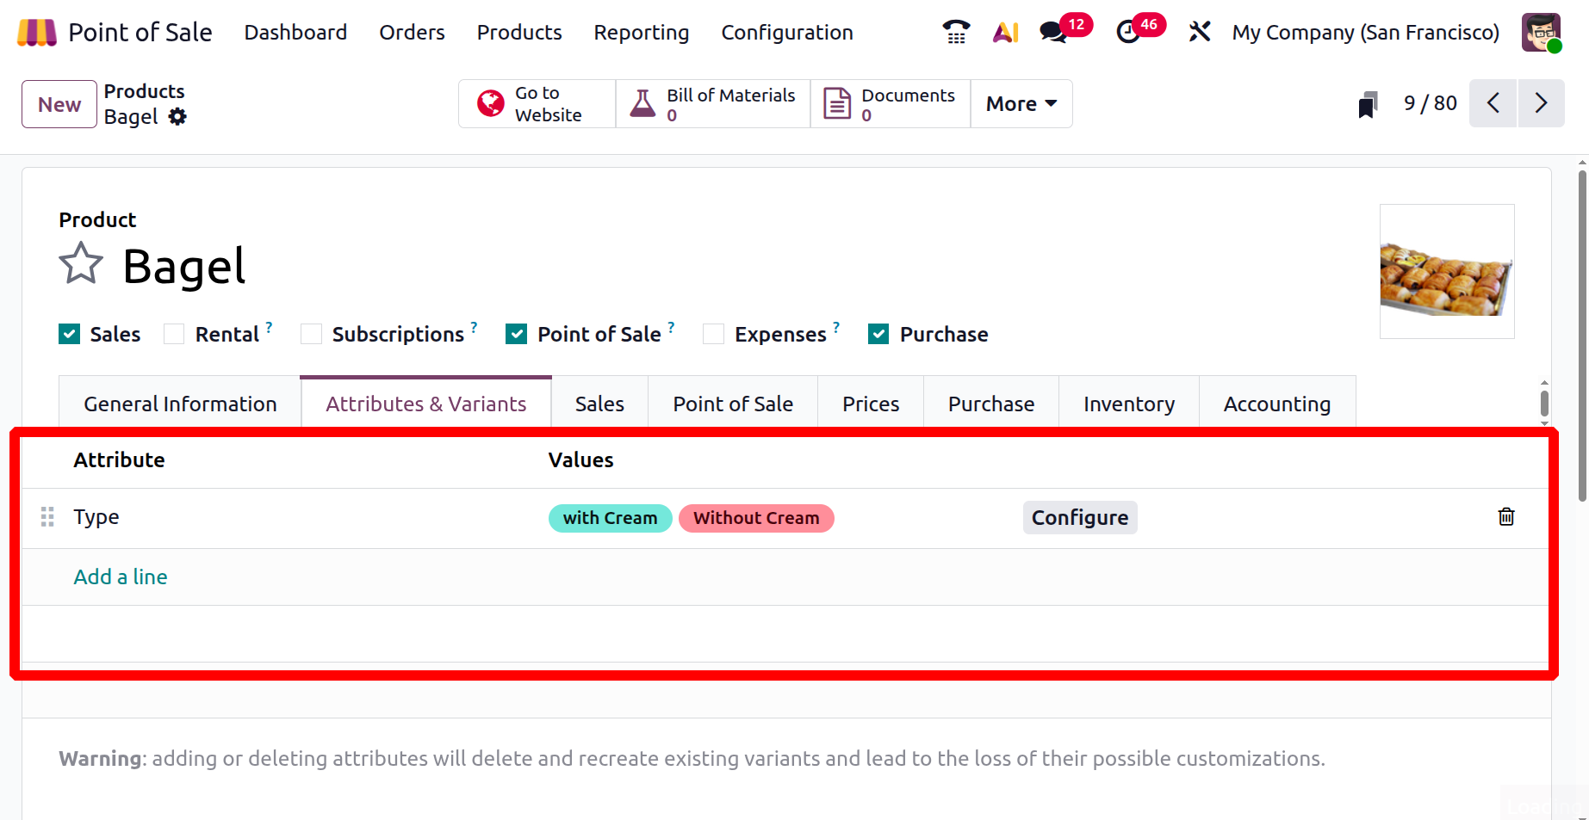Viewport: 1589px width, 820px height.
Task: Expand the More dropdown menu
Action: (x=1021, y=104)
